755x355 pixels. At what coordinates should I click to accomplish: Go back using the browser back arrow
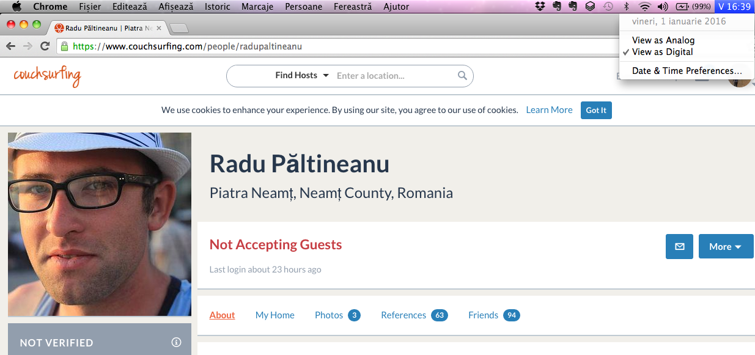pyautogui.click(x=10, y=46)
